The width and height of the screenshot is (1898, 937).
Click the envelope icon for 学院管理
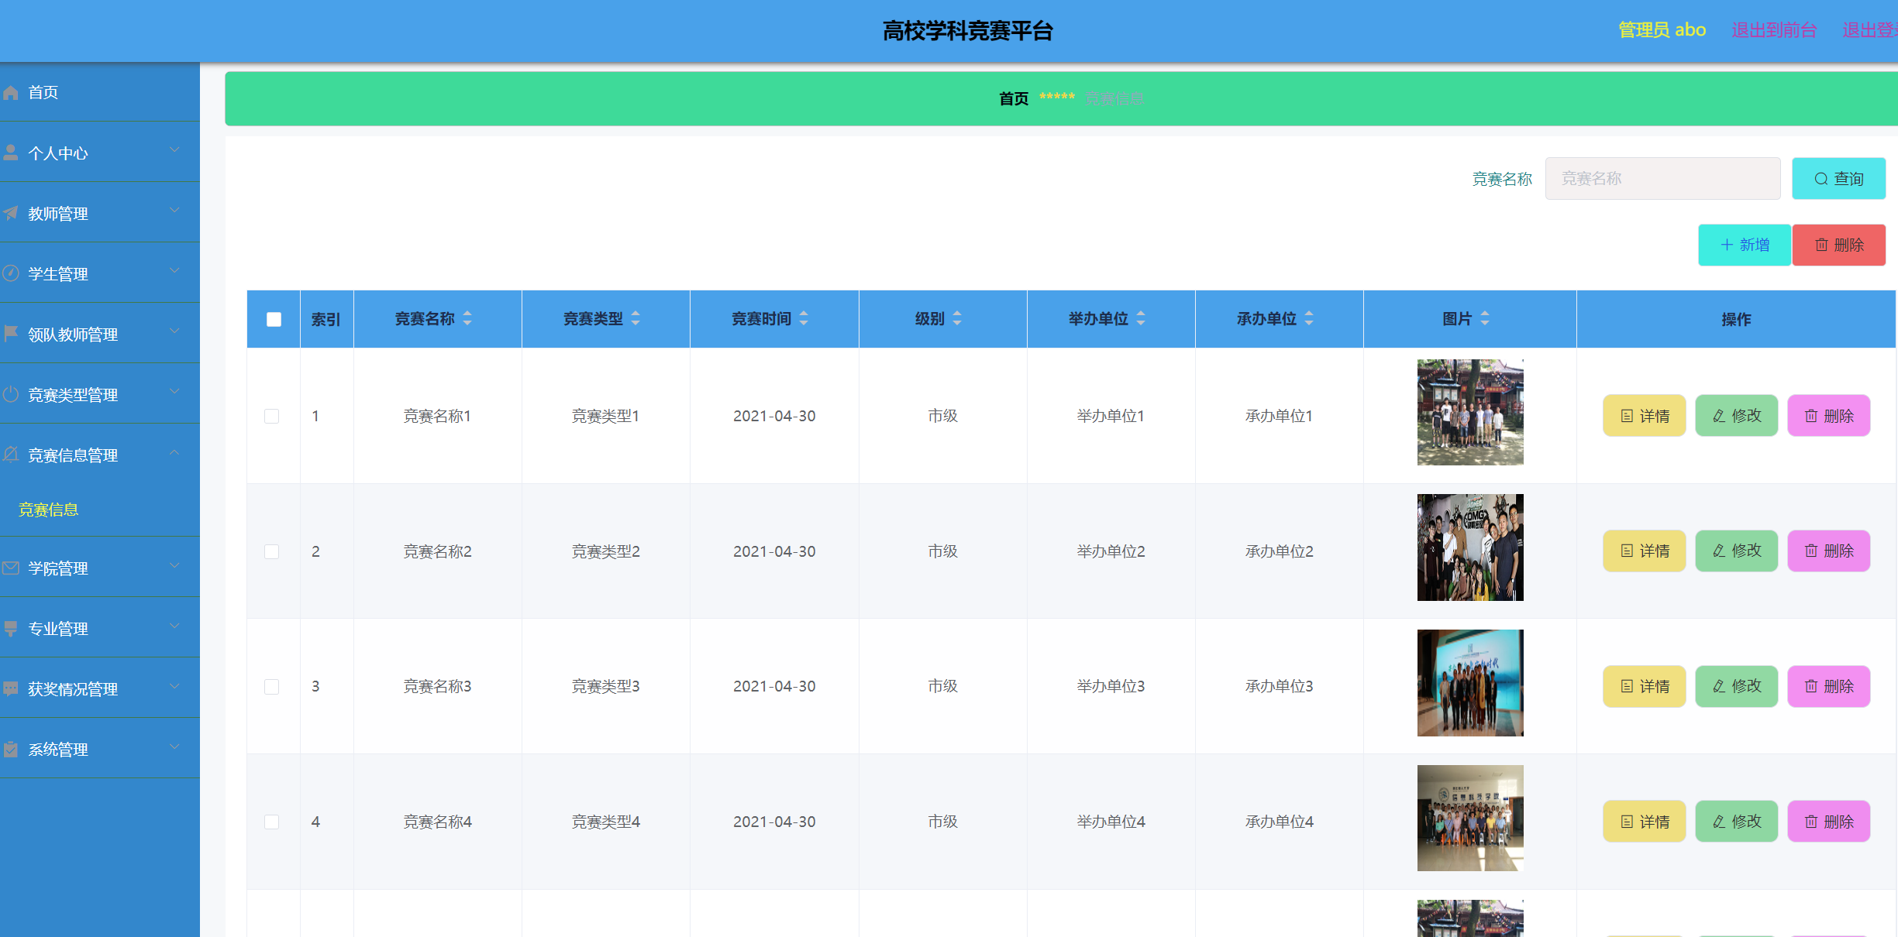tap(11, 567)
